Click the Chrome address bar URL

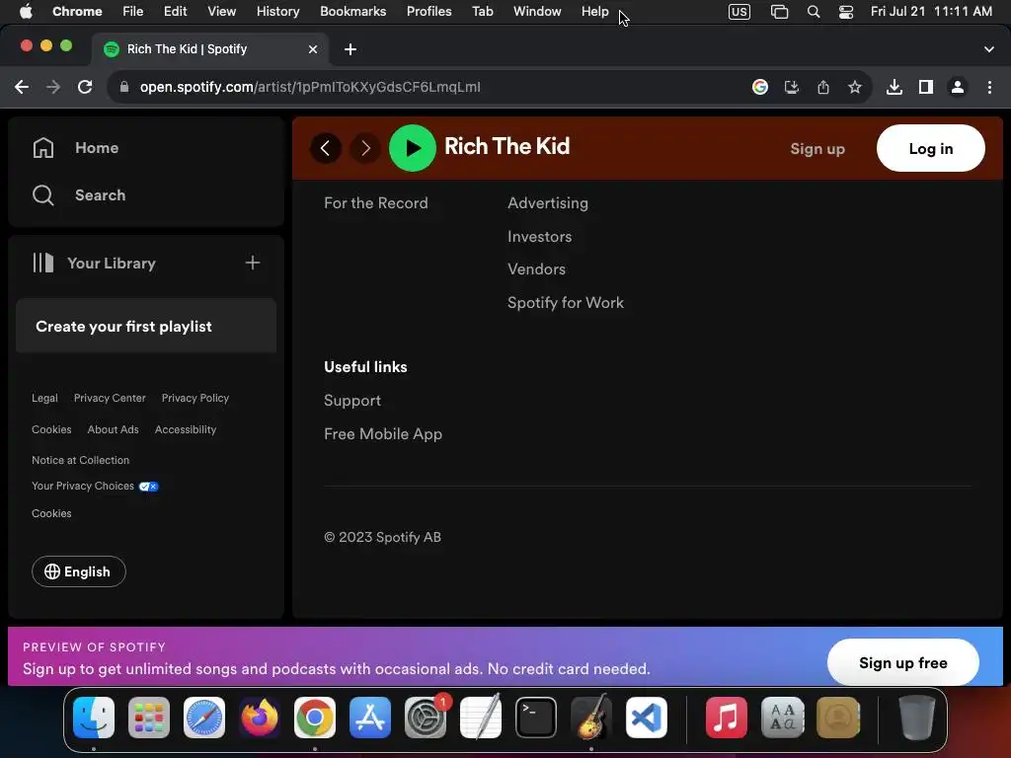[309, 87]
